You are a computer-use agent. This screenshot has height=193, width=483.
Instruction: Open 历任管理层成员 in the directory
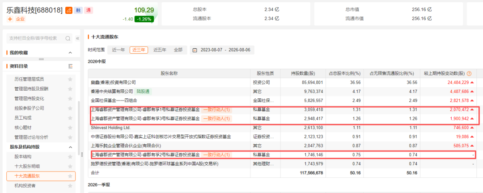click(x=29, y=79)
